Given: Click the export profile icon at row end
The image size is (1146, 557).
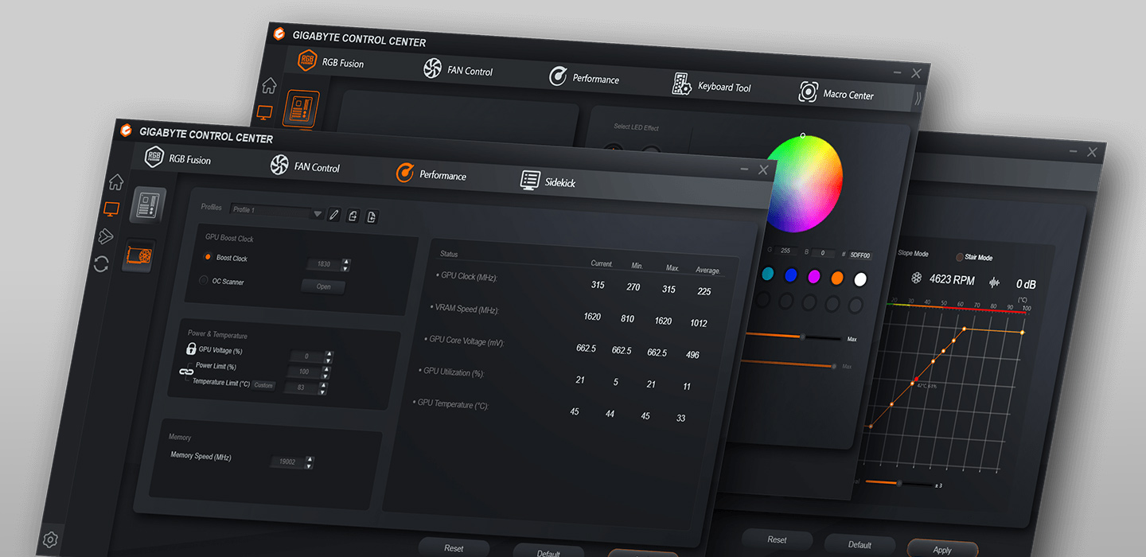Looking at the screenshot, I should pyautogui.click(x=371, y=216).
